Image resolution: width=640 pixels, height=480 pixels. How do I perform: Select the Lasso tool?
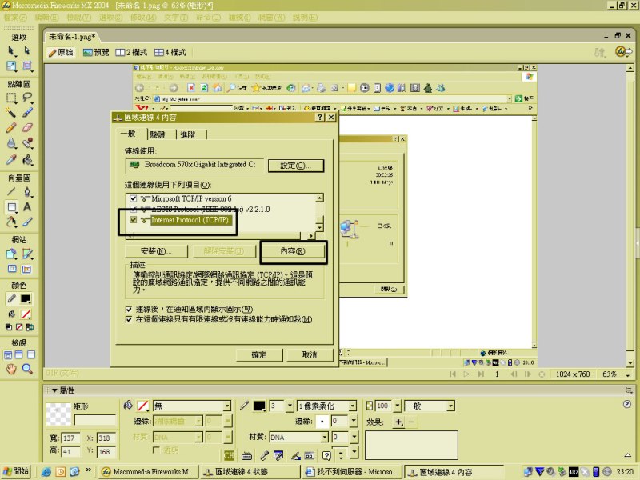[x=27, y=97]
